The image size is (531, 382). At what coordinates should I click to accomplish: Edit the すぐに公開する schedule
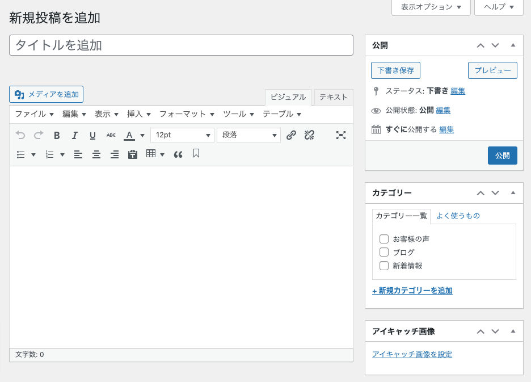pyautogui.click(x=446, y=129)
